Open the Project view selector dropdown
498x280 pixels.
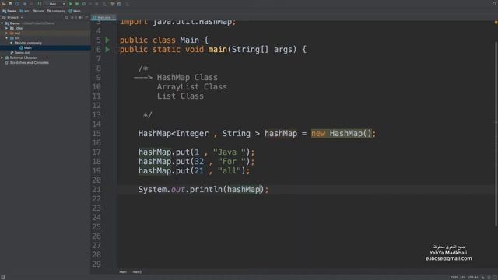pos(12,17)
